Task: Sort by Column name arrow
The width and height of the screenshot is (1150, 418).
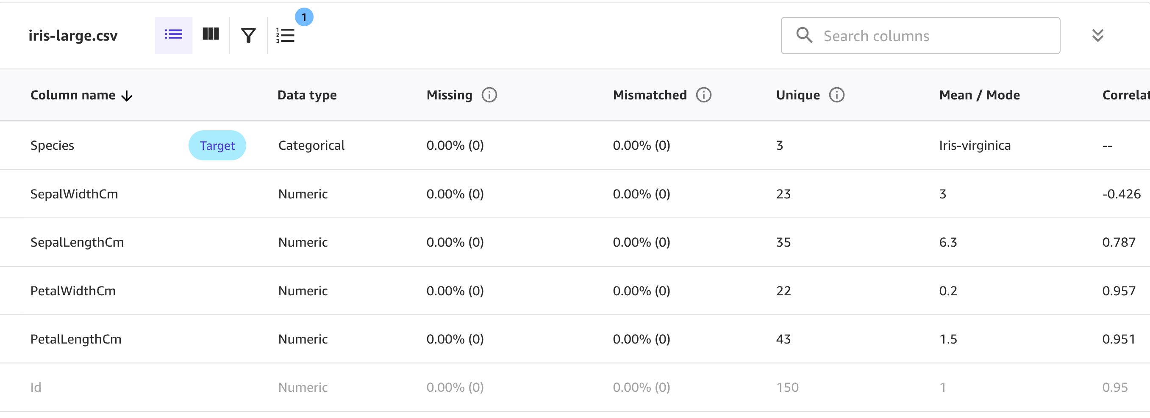Action: (127, 96)
